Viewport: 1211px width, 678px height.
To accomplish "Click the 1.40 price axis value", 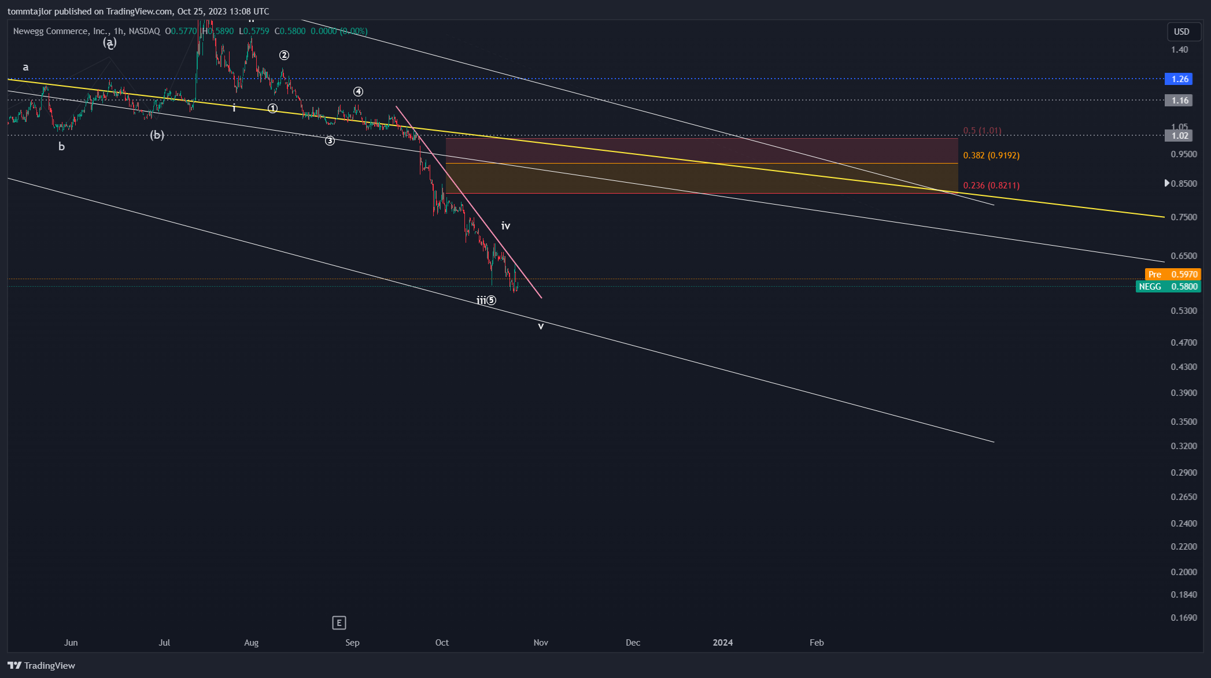I will (x=1180, y=50).
